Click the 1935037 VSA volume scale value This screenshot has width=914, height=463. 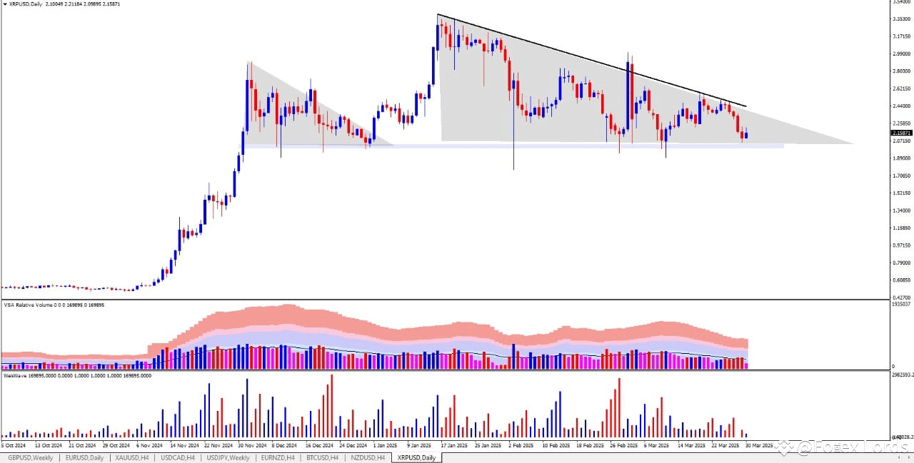tap(901, 304)
